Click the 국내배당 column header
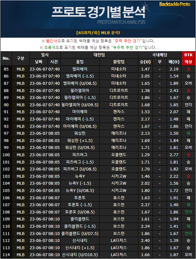The height and width of the screenshot is (259, 196). pos(160,55)
